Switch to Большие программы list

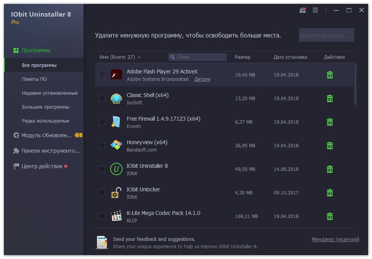pos(46,107)
